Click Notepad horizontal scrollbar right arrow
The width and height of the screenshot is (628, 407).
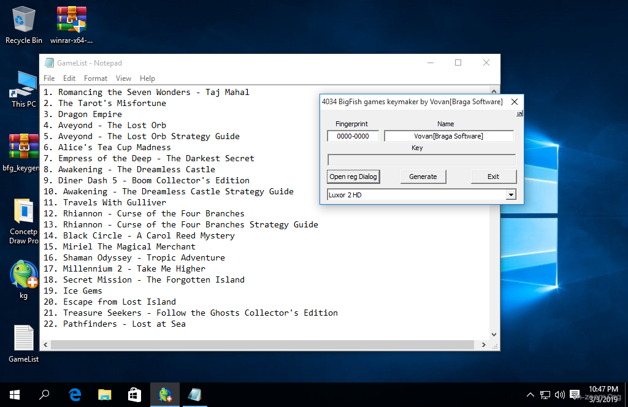(x=484, y=345)
